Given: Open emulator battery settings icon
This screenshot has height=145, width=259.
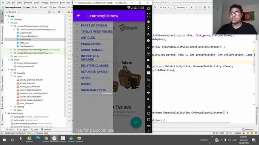Looking at the screenshot, I should (x=149, y=28).
